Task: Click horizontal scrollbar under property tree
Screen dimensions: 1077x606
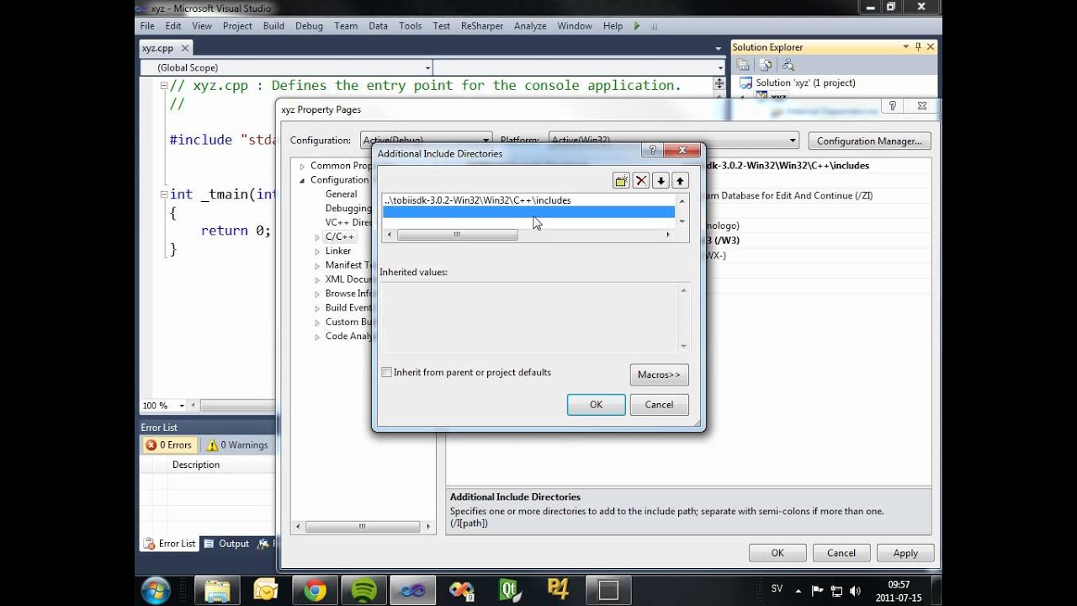Action: 363,527
